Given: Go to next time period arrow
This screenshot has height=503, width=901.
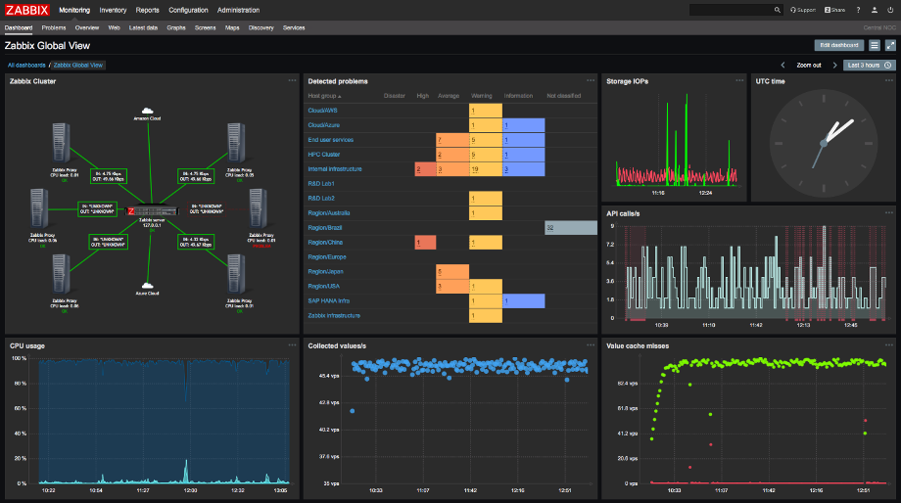Looking at the screenshot, I should point(835,65).
